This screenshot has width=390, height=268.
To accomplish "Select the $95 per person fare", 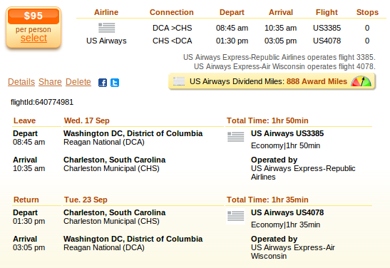I will (34, 38).
